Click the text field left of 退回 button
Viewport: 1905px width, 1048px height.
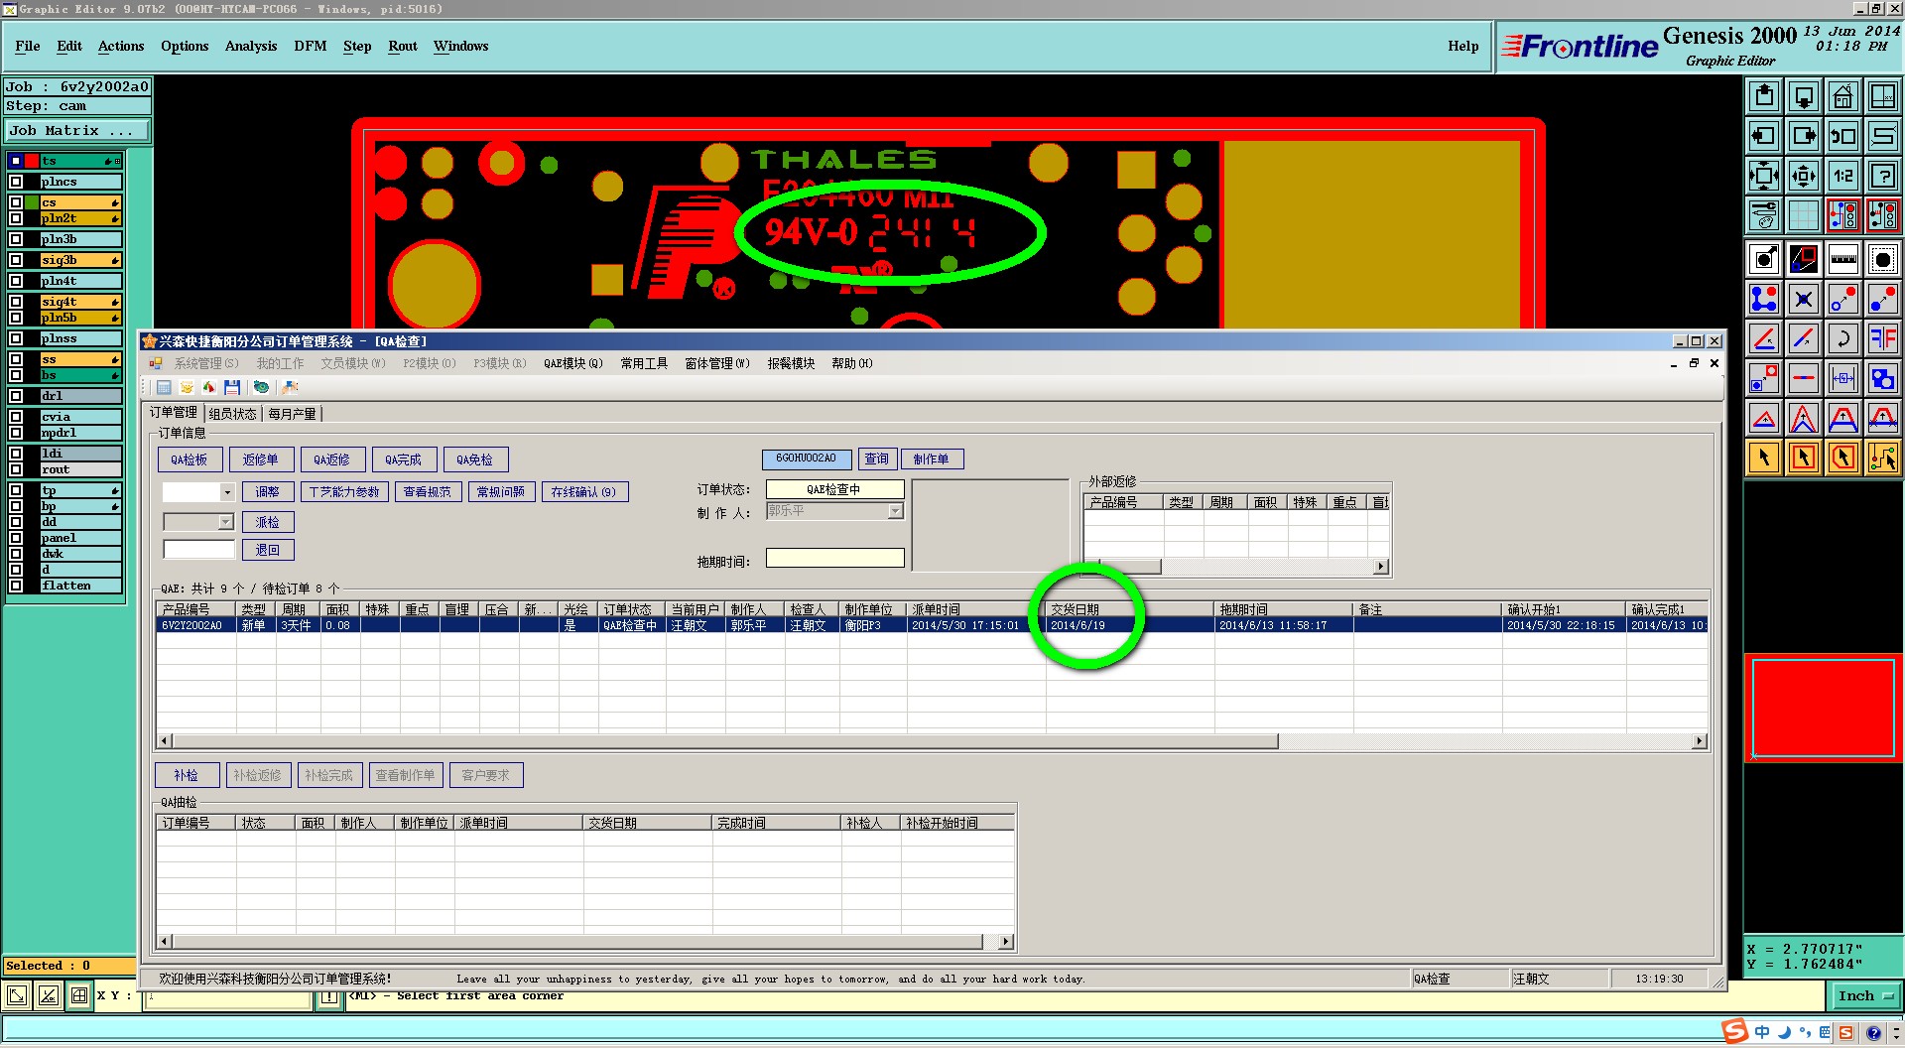click(199, 550)
